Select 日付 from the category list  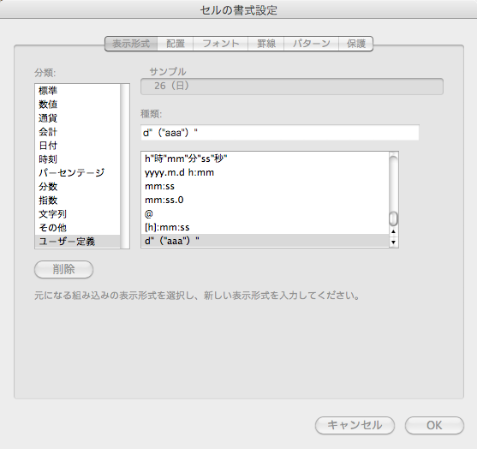78,146
